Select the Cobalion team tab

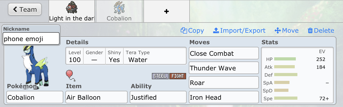pyautogui.click(x=119, y=11)
